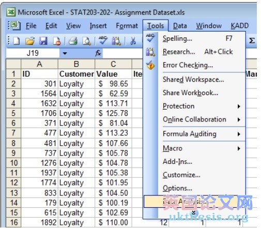Open the KADD menu
This screenshot has width=261, height=228.
click(x=240, y=26)
